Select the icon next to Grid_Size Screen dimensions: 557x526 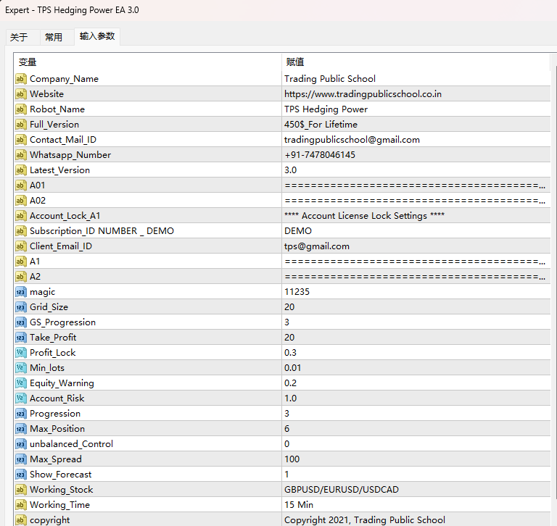pos(21,307)
